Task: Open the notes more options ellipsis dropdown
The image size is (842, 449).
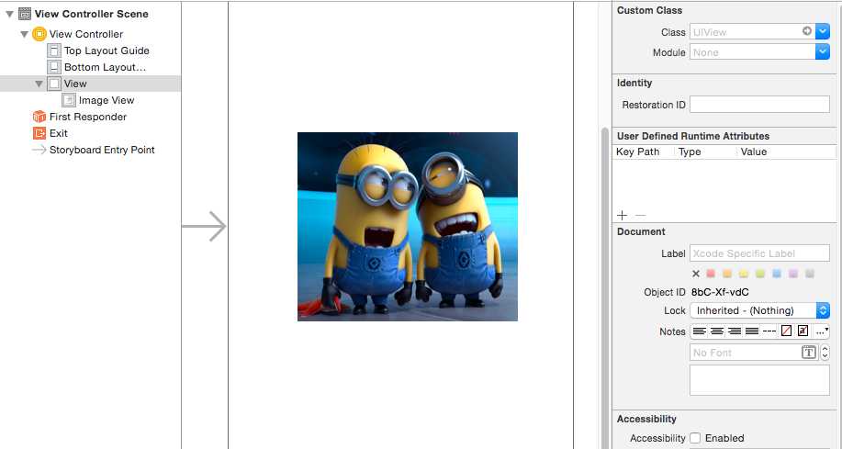Action: click(x=822, y=331)
